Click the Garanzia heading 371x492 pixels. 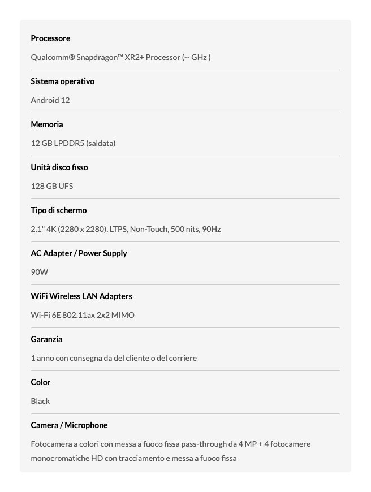(46, 339)
